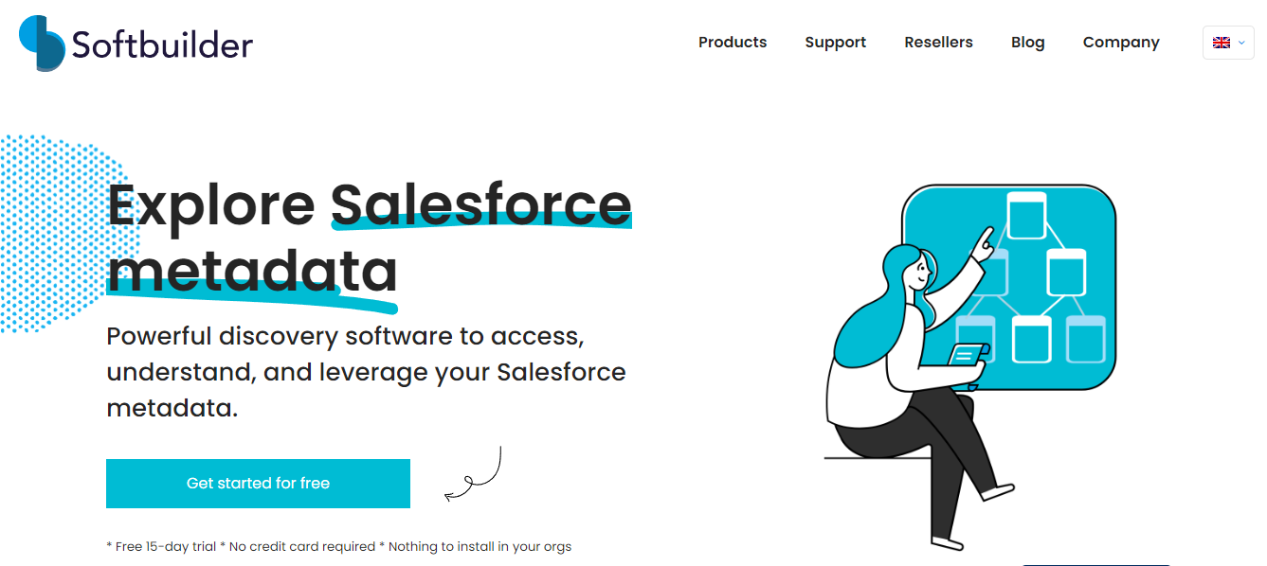1267x566 pixels.
Task: Click the Free 15-day trial footnote
Action: 338,546
